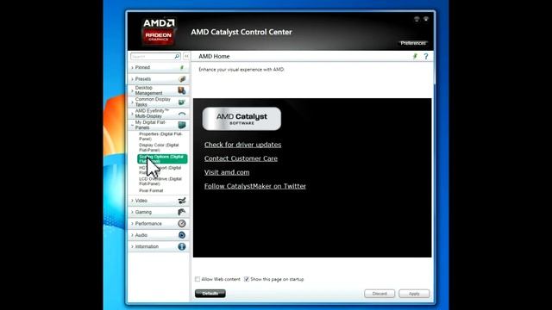The width and height of the screenshot is (552, 310).
Task: Open Properties (Digital Flat-Panel) page
Action: point(160,136)
